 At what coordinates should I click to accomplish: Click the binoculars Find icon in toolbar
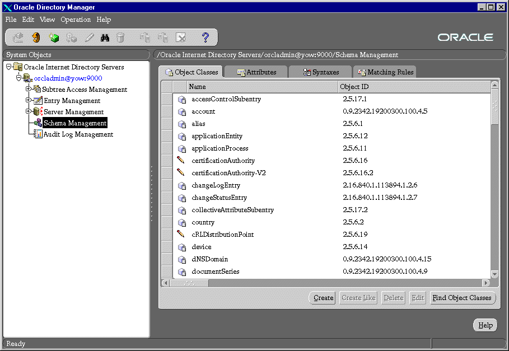click(x=105, y=38)
